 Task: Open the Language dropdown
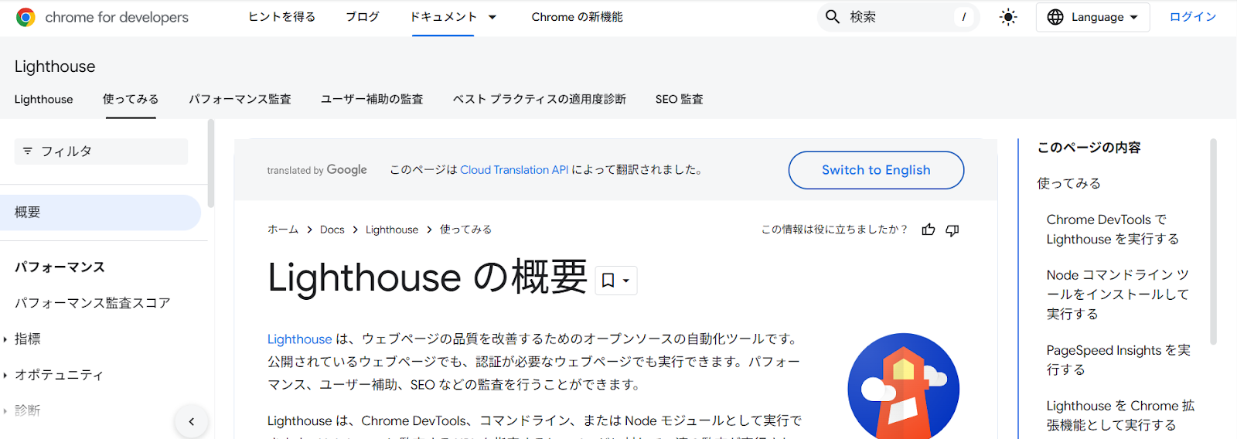pyautogui.click(x=1092, y=17)
